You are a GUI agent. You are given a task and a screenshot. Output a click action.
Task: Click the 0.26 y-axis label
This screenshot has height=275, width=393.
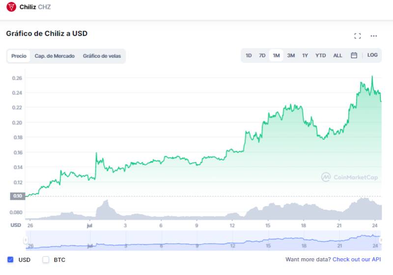[17, 78]
